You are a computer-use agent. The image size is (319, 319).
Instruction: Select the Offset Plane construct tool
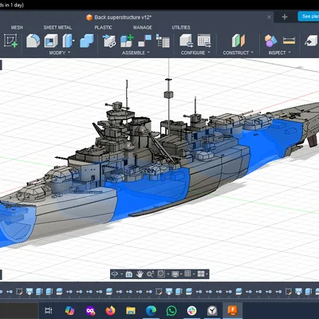(x=238, y=41)
